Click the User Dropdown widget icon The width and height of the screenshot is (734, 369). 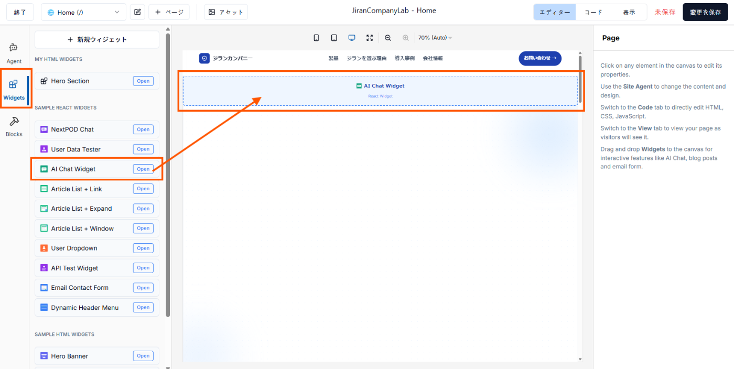[44, 248]
